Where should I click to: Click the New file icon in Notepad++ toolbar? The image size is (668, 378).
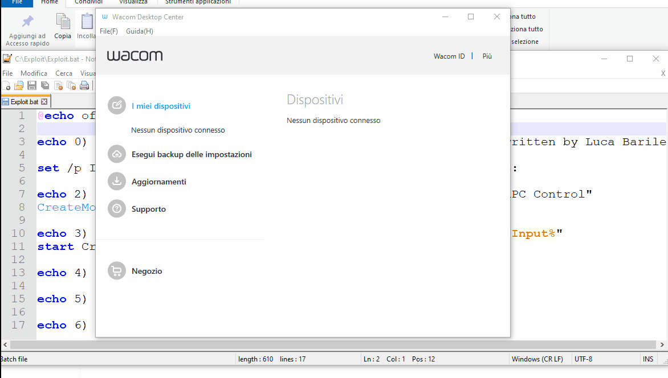tap(6, 85)
